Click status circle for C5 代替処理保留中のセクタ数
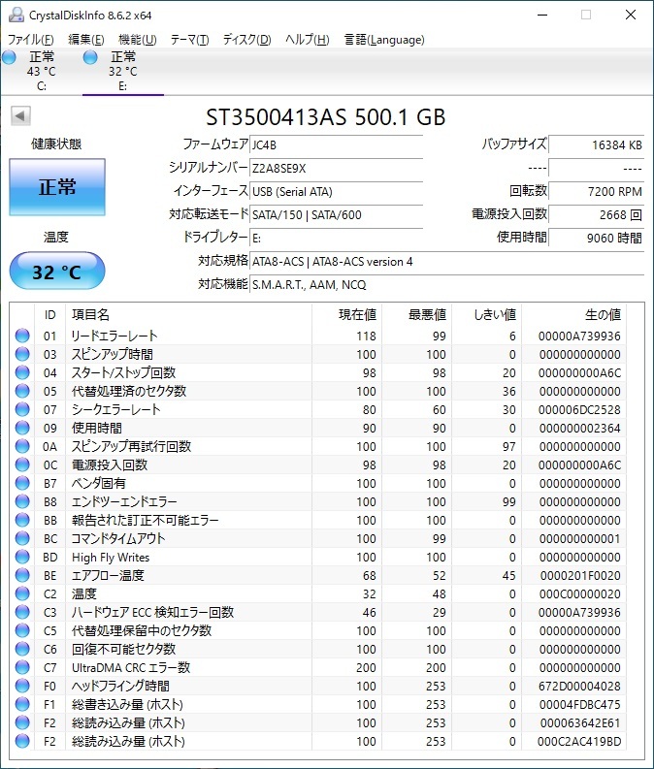 pos(22,630)
